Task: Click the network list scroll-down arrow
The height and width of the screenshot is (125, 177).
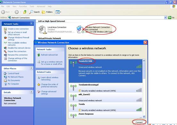Action: tap(144, 116)
